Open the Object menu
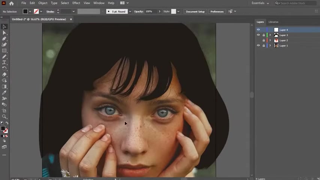 43,3
